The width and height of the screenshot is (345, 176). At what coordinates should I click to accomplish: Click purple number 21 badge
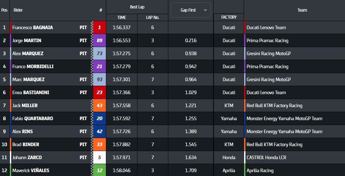click(x=100, y=67)
